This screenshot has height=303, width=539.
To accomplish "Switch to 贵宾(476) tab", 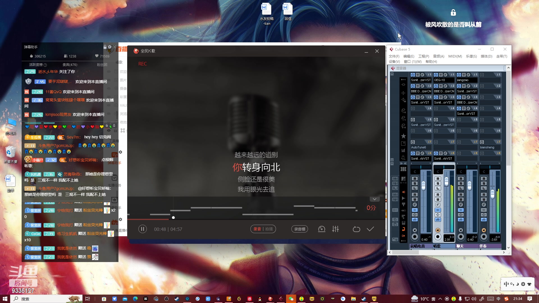I will point(70,65).
